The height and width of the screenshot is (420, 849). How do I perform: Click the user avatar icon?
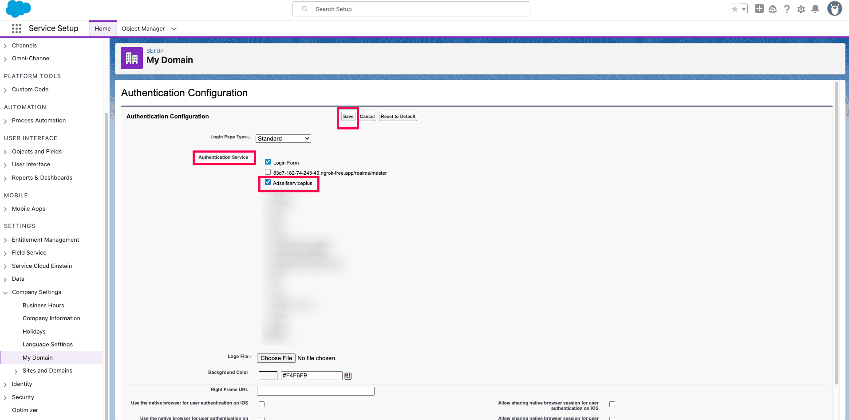(x=834, y=9)
